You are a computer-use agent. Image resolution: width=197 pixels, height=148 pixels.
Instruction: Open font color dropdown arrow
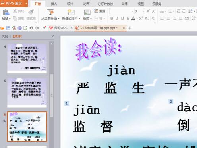[x=137, y=19]
